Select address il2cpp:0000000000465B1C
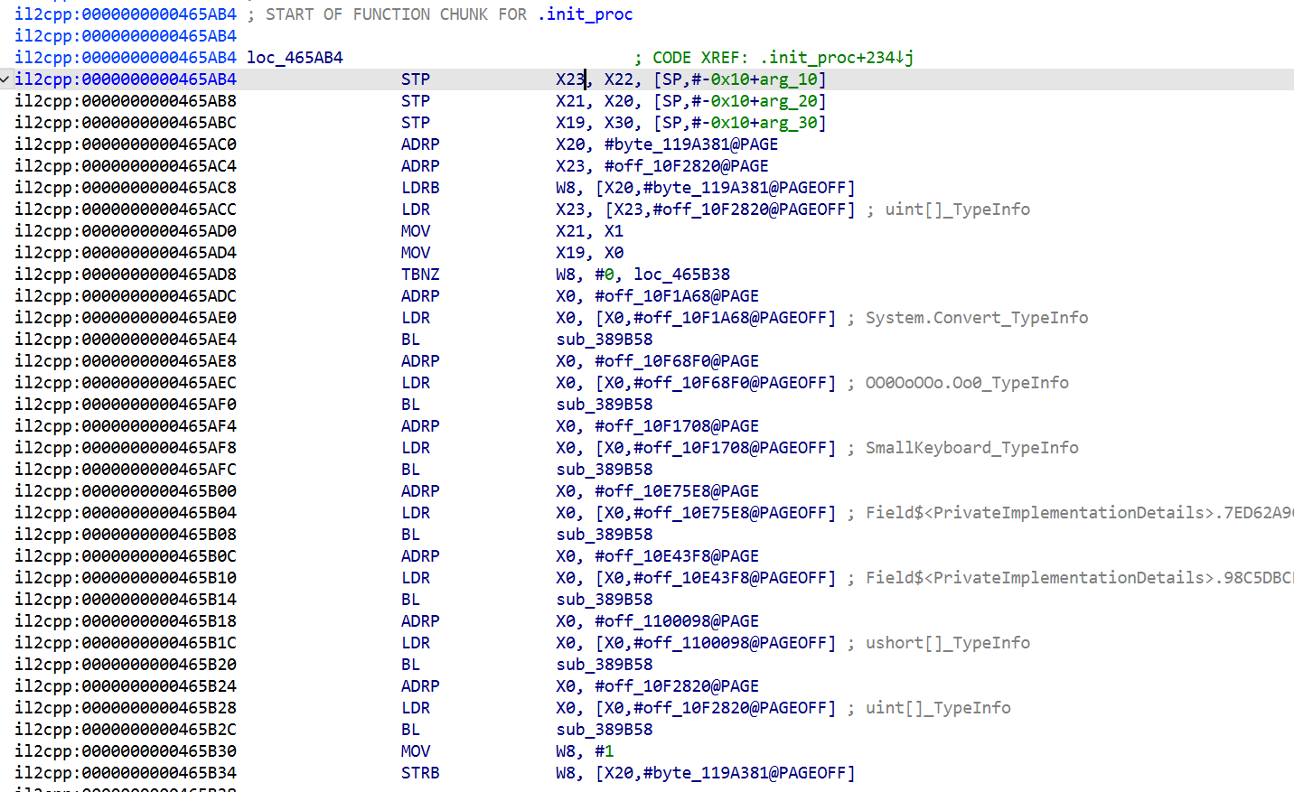The image size is (1294, 792). click(126, 643)
